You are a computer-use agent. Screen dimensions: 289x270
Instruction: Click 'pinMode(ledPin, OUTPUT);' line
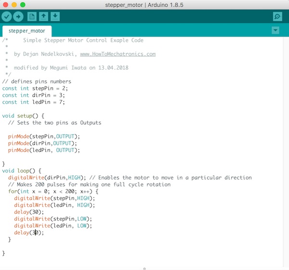[x=44, y=150]
